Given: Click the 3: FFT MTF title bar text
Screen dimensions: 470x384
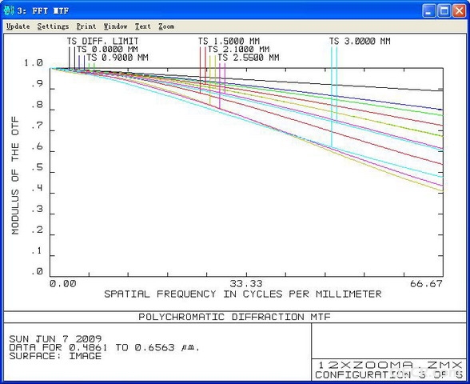Looking at the screenshot, I should [x=43, y=11].
